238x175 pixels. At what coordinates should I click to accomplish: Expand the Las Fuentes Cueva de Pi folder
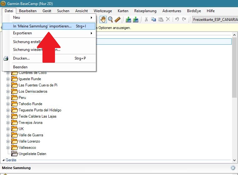click(x=8, y=85)
